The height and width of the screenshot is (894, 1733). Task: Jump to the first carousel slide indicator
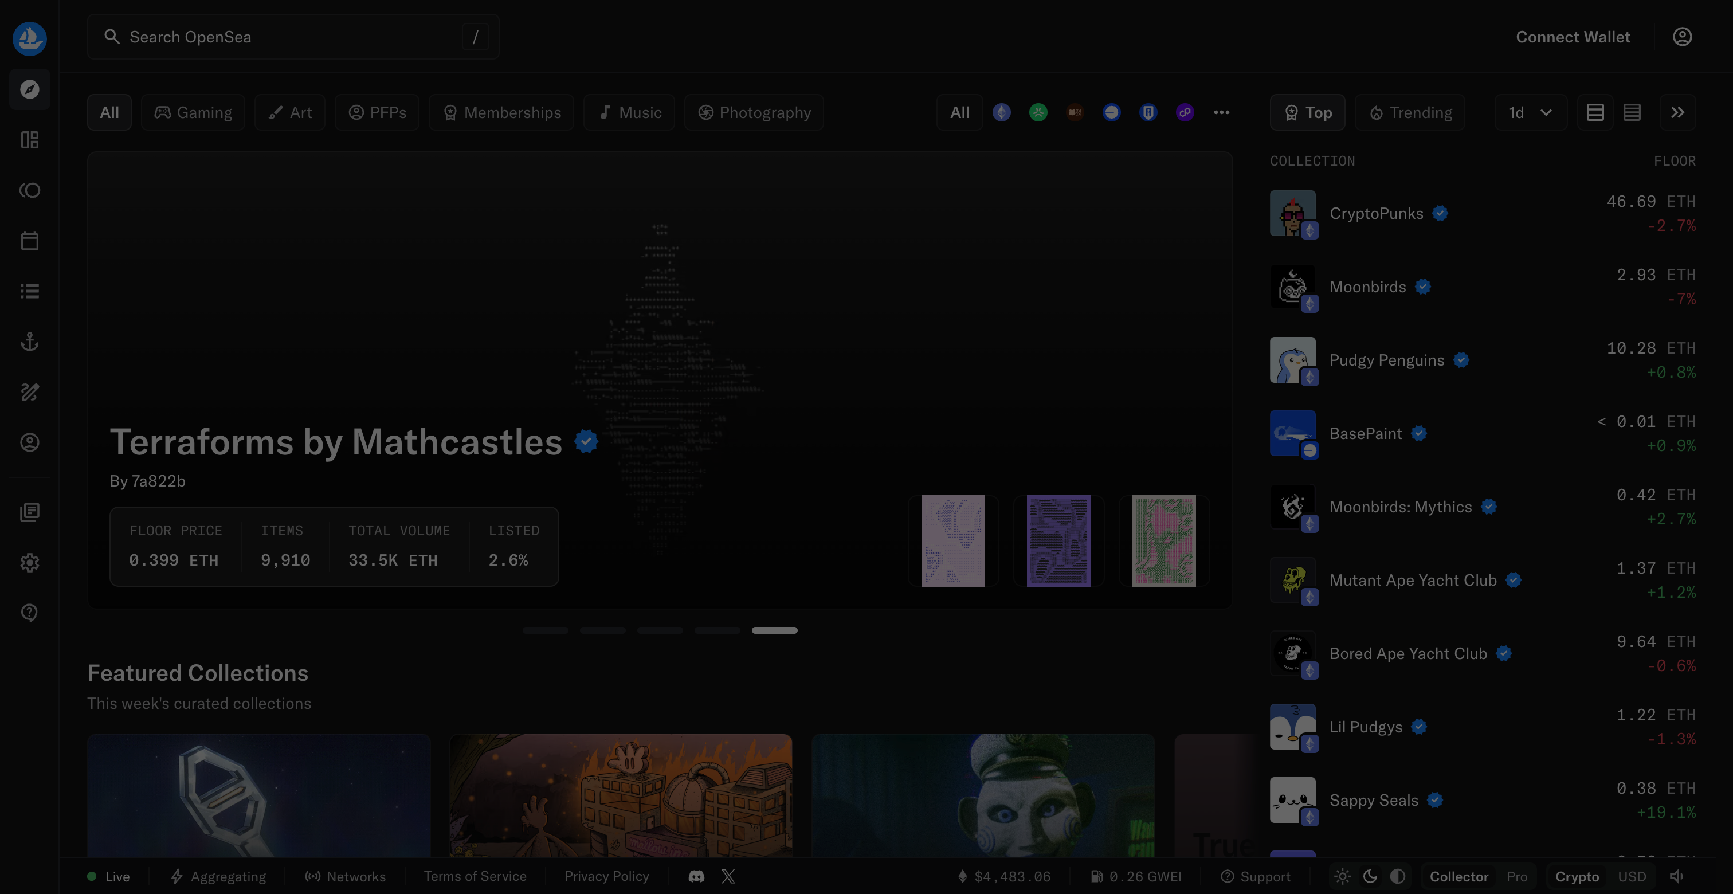(545, 630)
